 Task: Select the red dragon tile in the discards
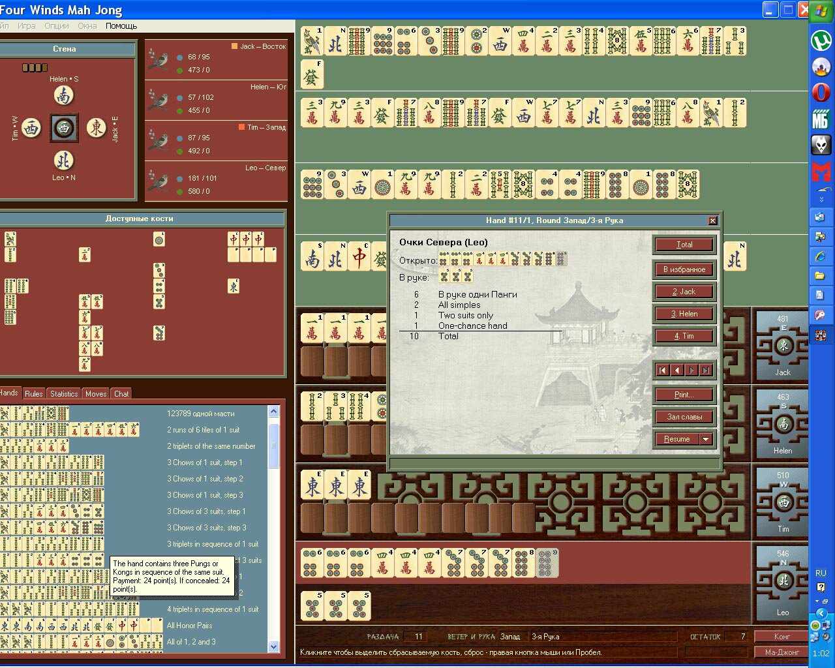tap(359, 256)
